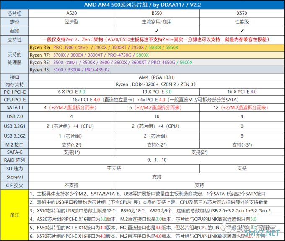The height and width of the screenshot is (241, 285).
Task: Click note 3 about USB port totals
Action: (156, 211)
